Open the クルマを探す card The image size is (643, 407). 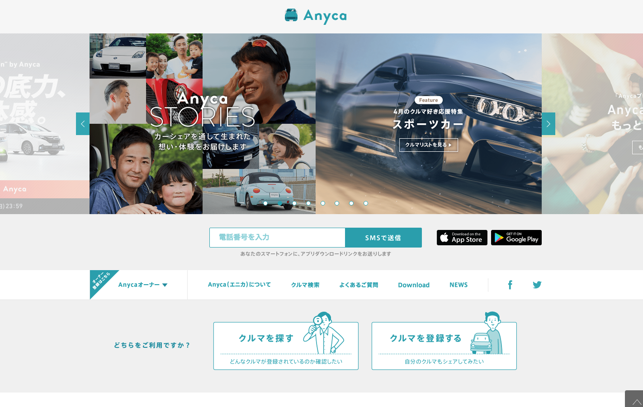pyautogui.click(x=286, y=346)
